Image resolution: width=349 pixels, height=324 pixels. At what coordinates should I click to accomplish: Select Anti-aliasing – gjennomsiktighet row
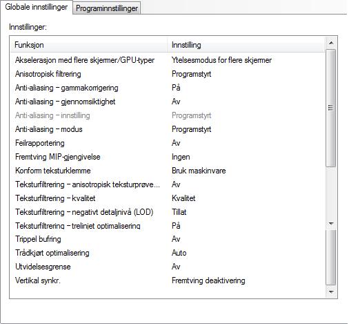pos(66,102)
